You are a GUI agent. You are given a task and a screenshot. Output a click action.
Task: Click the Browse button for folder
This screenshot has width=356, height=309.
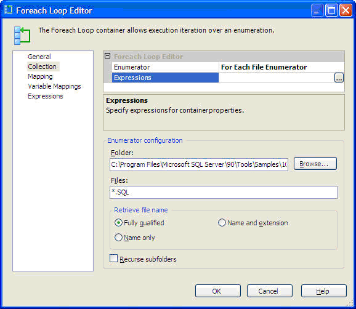click(x=315, y=164)
